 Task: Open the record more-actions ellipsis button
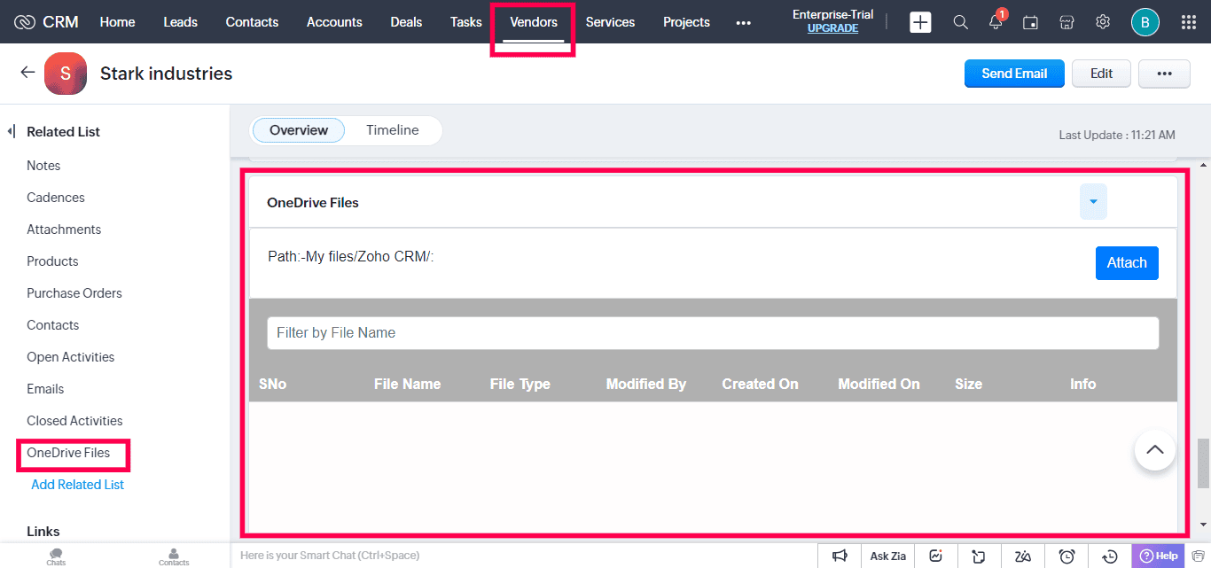pos(1164,74)
